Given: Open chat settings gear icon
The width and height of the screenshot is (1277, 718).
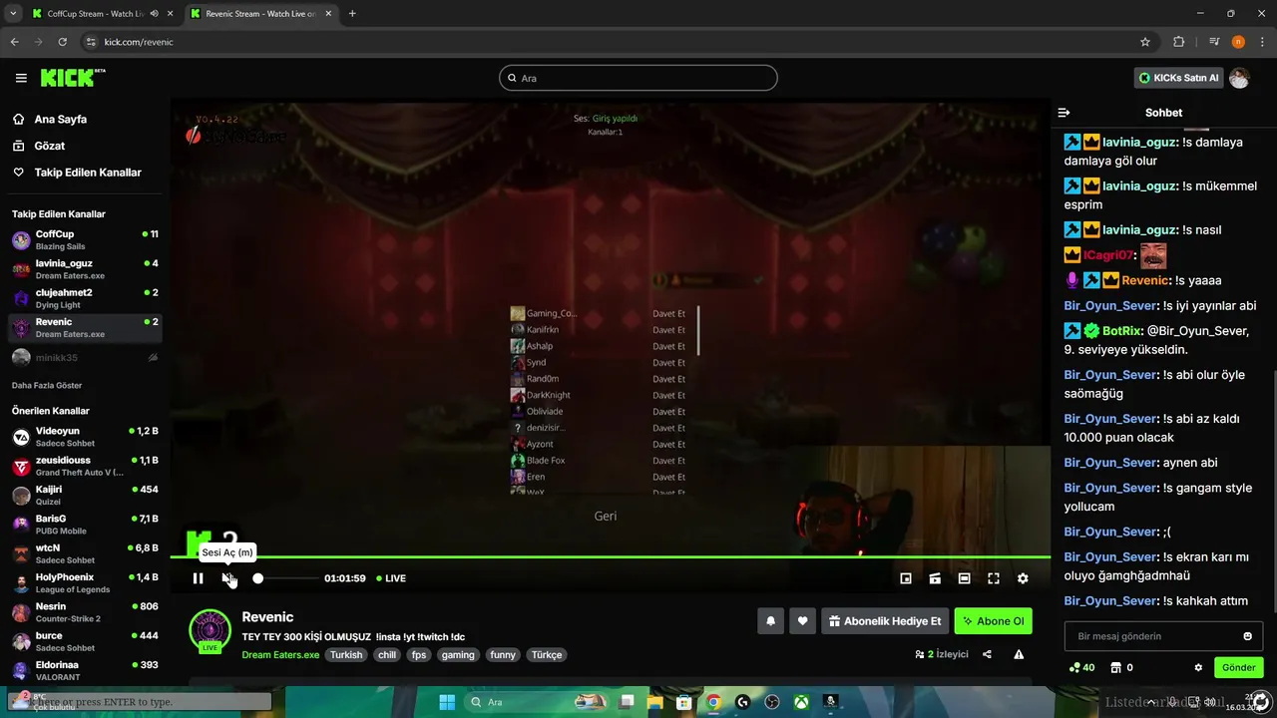Looking at the screenshot, I should [1198, 668].
